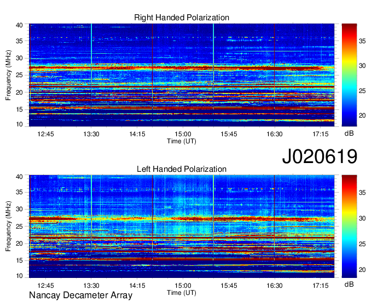Click the 17:15 time tick of Left Handed plot
372x302 pixels.
[x=320, y=286]
